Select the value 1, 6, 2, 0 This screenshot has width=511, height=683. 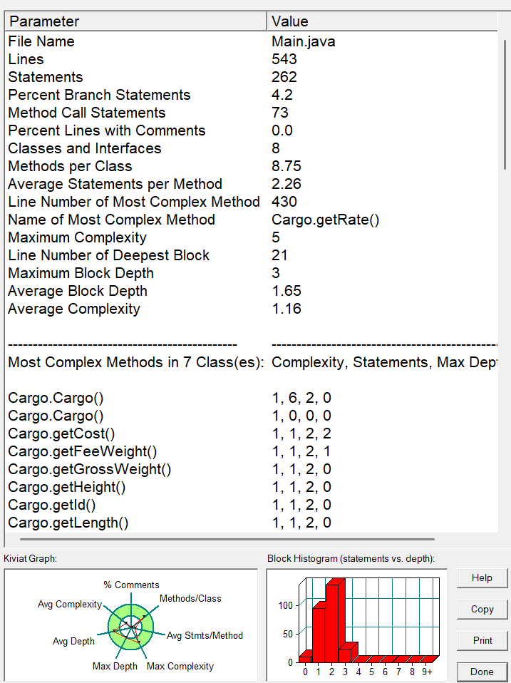(x=301, y=399)
